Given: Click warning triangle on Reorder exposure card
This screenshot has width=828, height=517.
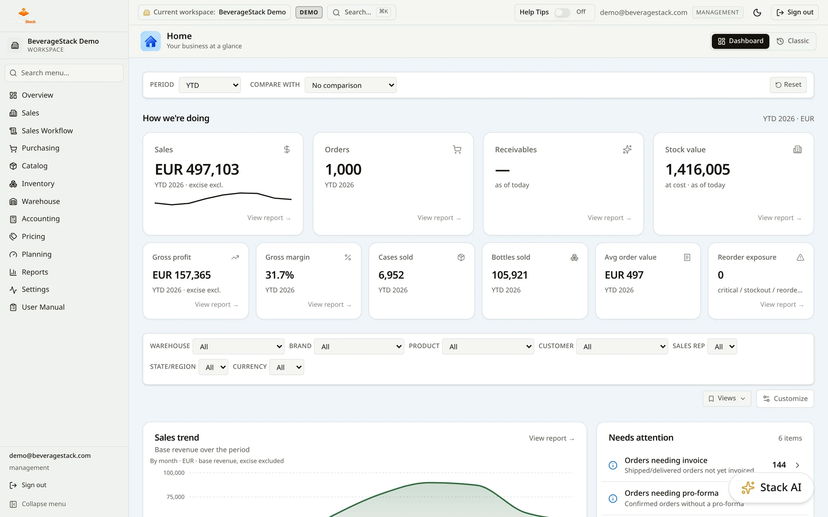Looking at the screenshot, I should (800, 257).
